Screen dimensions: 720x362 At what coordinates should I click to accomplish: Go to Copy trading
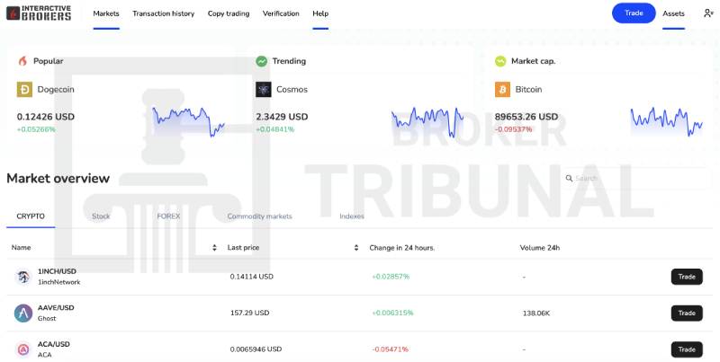pos(229,13)
